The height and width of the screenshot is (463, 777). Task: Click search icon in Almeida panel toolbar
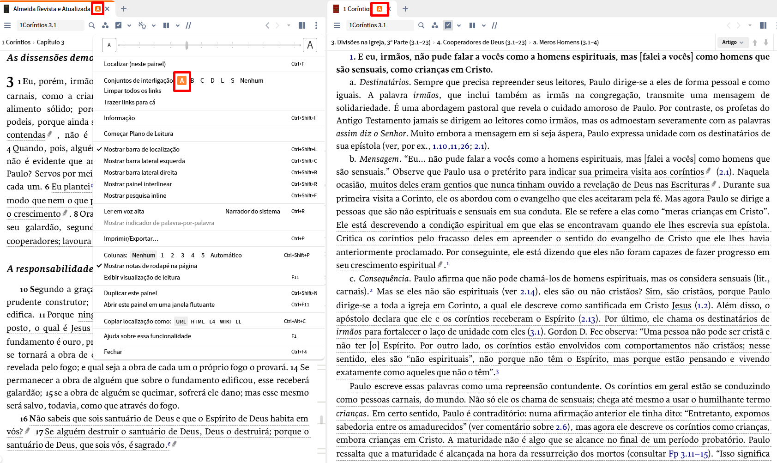coord(92,25)
